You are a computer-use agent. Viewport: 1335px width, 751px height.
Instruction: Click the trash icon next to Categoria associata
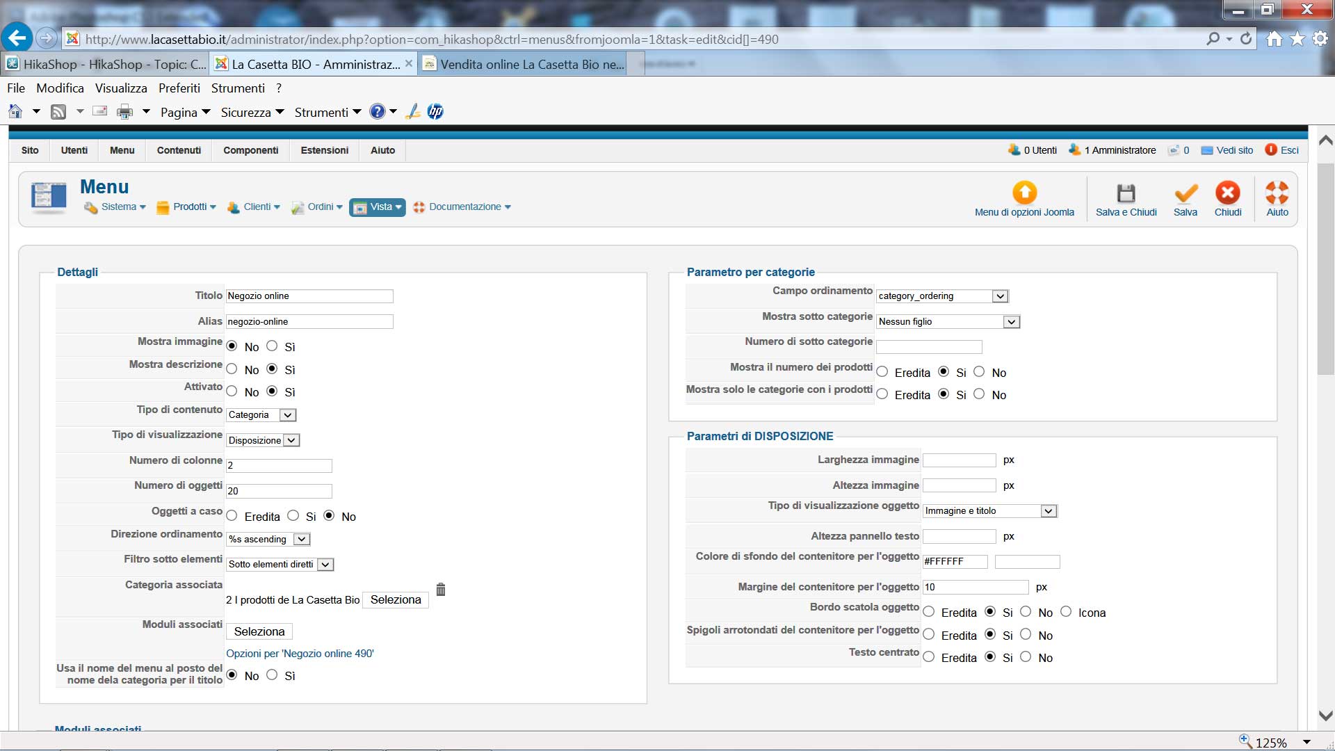440,590
